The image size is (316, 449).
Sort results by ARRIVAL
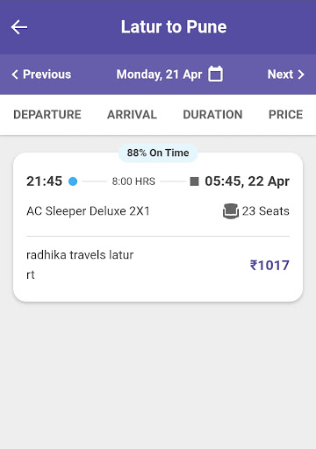(132, 115)
